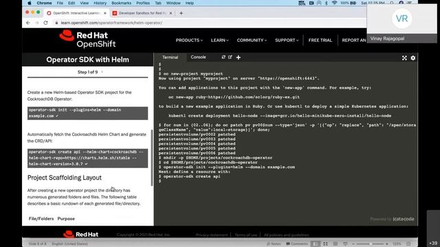
Task: Select Reading view icon in status bar
Action: coord(335,244)
